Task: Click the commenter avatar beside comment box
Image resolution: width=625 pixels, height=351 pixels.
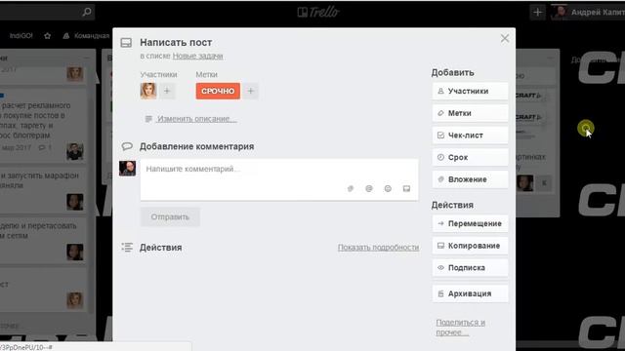Action: (x=128, y=169)
